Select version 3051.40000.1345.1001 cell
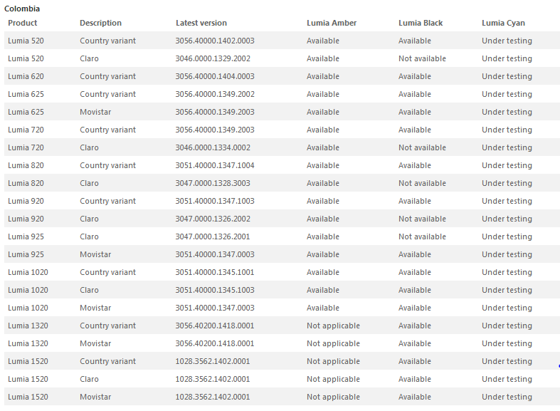Screen dimensions: 560x411 215,272
